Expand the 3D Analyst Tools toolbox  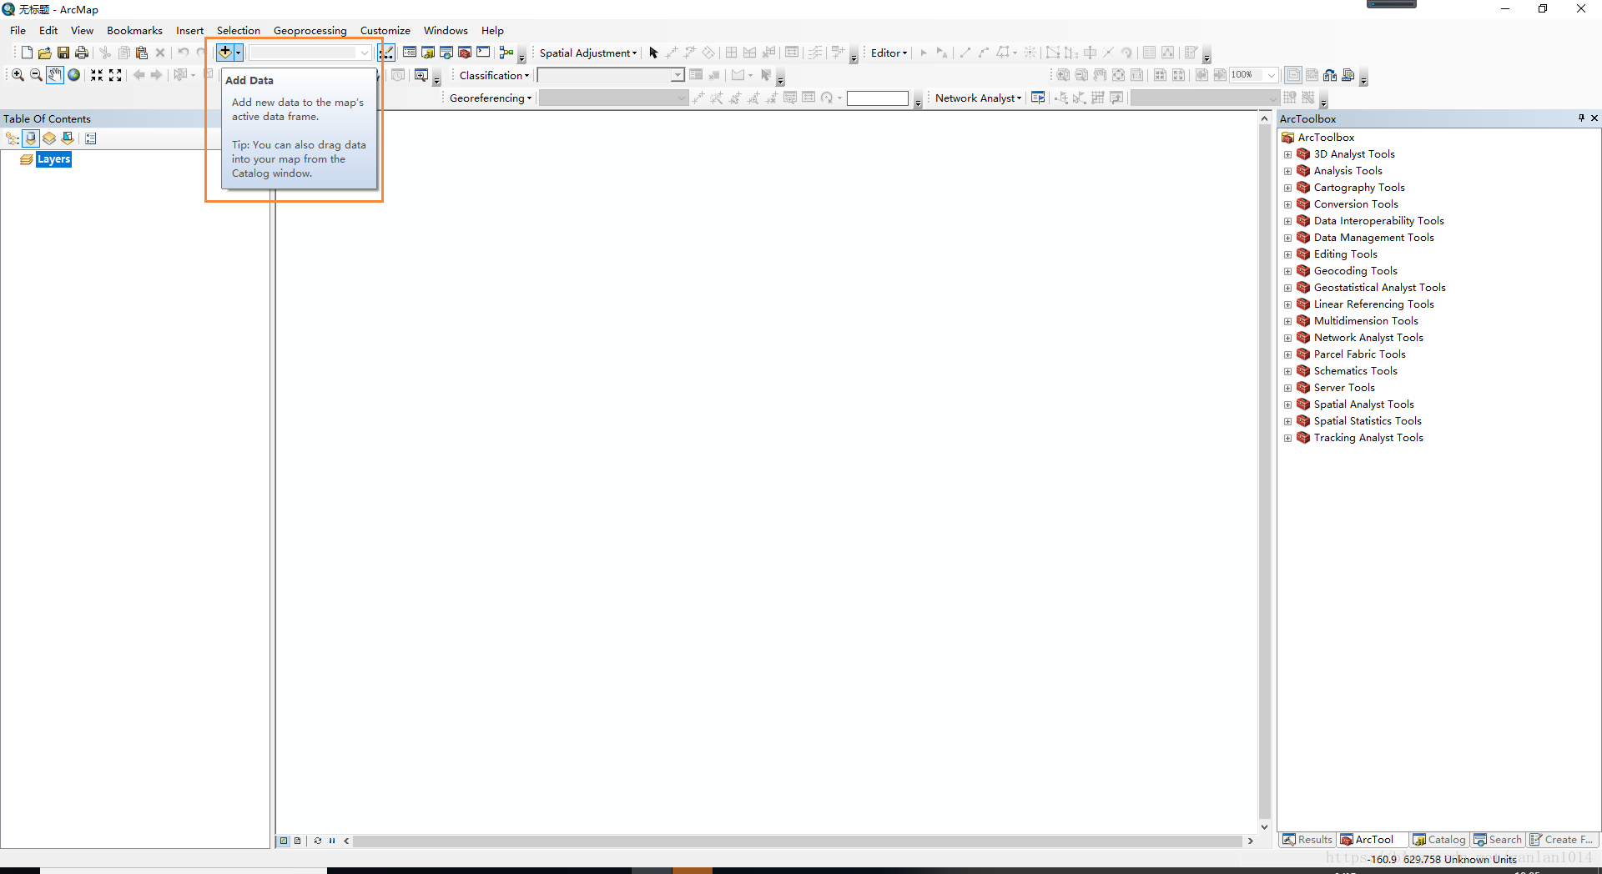coord(1287,154)
